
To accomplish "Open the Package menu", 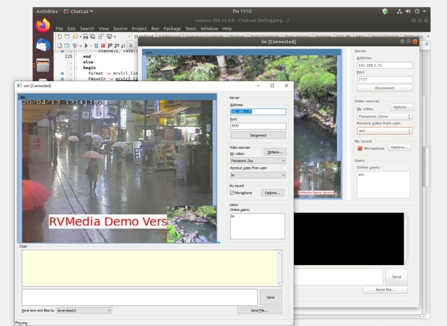I will 172,29.
